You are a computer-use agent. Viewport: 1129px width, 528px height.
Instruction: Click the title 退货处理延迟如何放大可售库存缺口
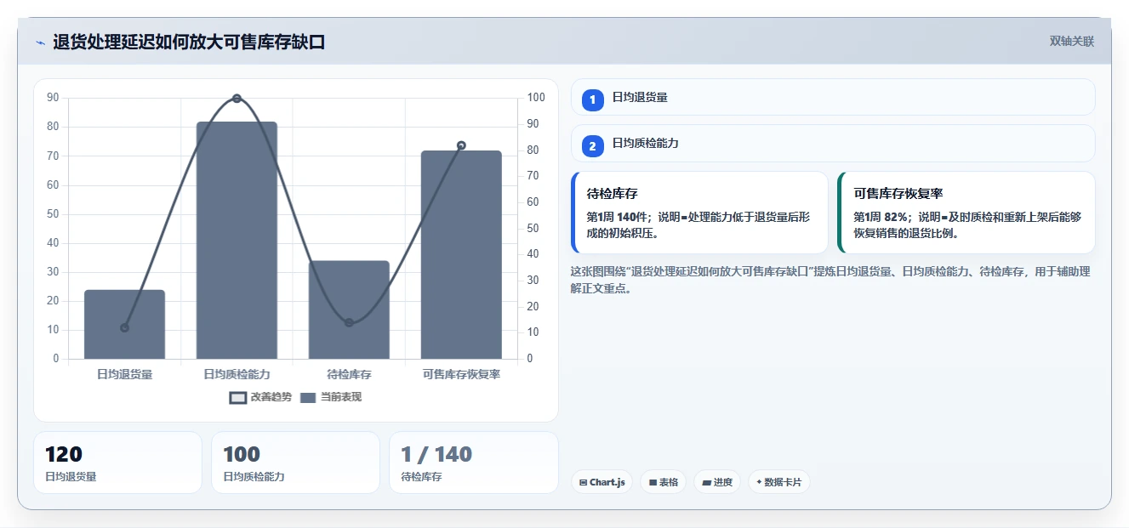189,43
